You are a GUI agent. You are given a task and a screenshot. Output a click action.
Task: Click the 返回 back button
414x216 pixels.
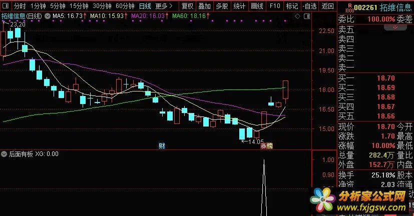[x=328, y=6]
